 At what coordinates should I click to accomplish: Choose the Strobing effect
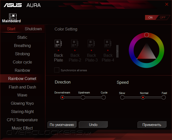tap(22, 54)
